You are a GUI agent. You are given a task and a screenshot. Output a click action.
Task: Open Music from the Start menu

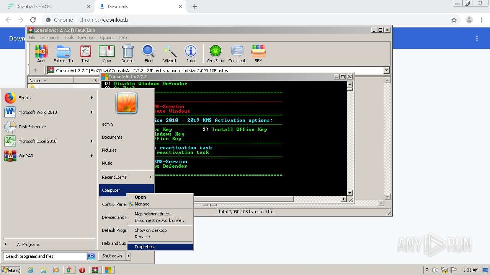126,163
